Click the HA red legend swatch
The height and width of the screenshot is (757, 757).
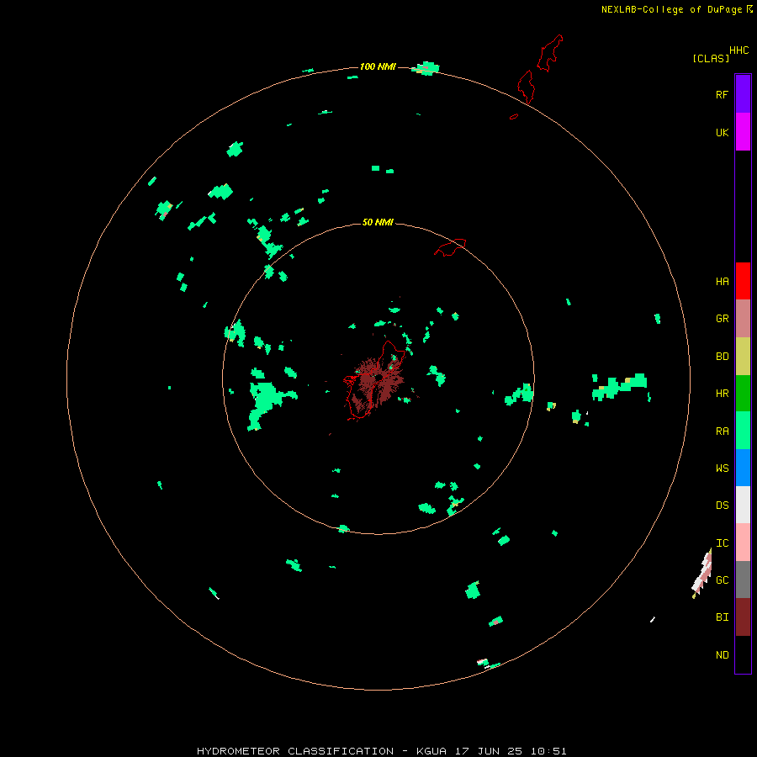tap(743, 281)
